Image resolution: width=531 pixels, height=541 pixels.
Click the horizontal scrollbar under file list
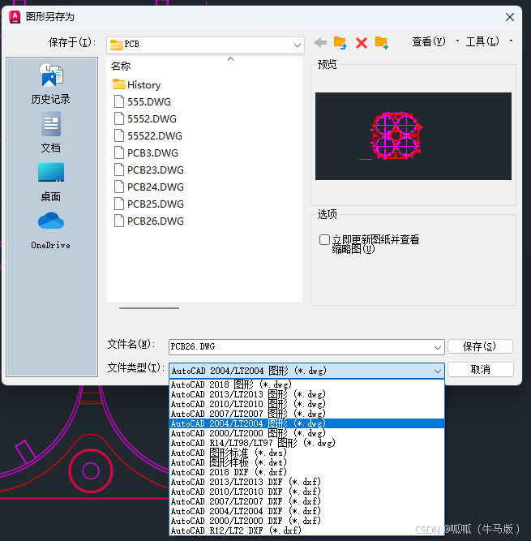click(149, 307)
